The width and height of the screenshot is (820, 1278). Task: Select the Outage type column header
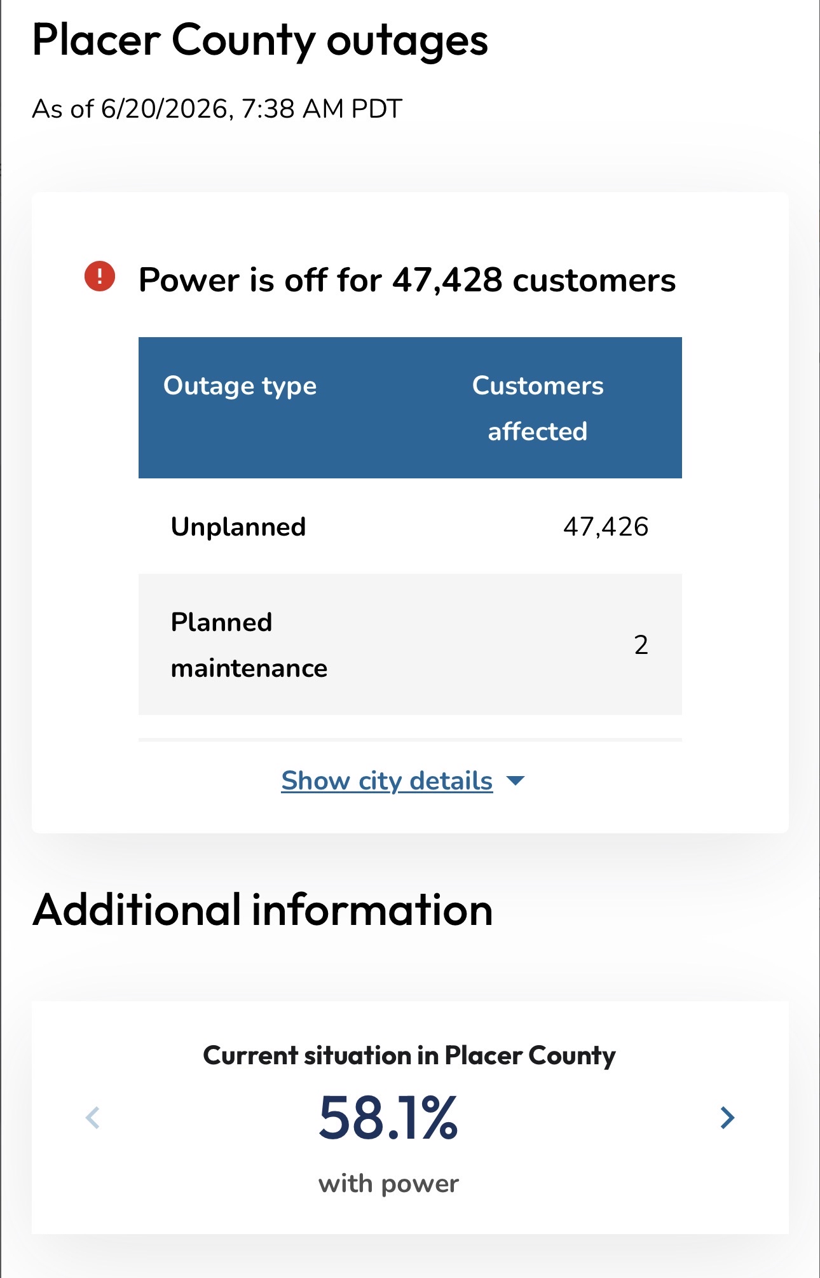tap(240, 386)
